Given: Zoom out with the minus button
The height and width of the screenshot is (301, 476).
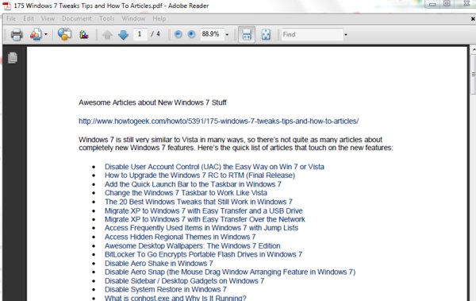Looking at the screenshot, I should (x=178, y=34).
